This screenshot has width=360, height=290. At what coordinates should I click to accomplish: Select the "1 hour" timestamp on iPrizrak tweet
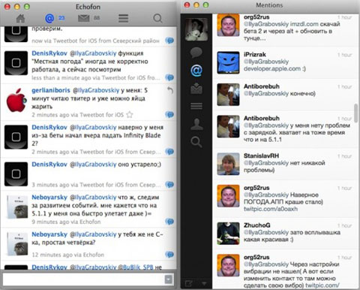tap(344, 55)
